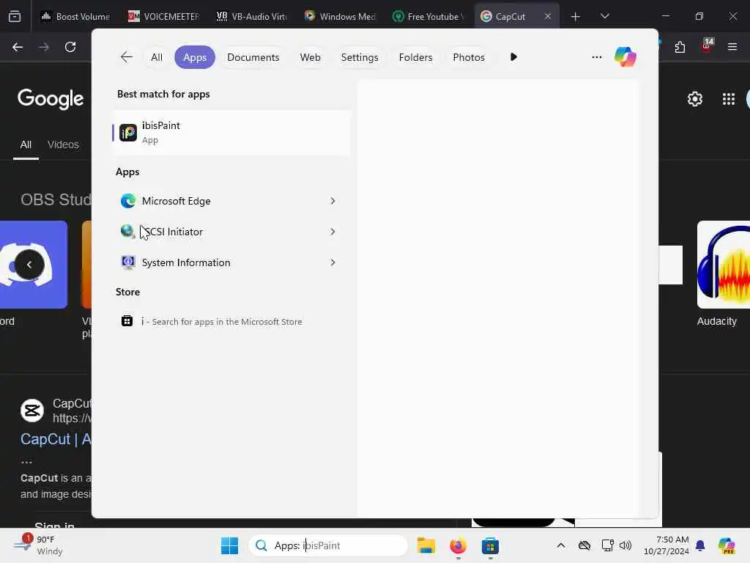Show hidden system tray icons
The width and height of the screenshot is (750, 563).
(x=560, y=545)
